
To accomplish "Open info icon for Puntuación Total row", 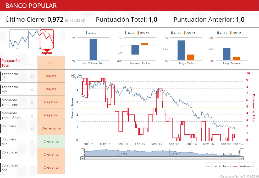I will [x=32, y=63].
